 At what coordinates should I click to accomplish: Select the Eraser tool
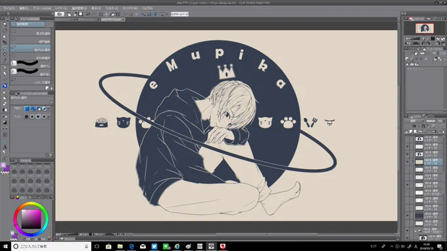[x=5, y=104]
